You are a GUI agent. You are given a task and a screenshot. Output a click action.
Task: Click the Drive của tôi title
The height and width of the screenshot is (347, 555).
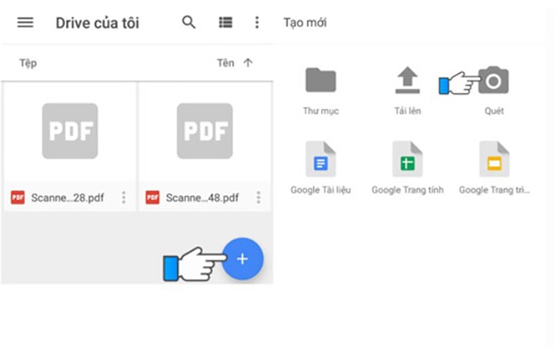[97, 23]
